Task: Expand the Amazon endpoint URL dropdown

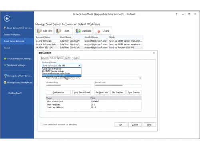Action: click(140, 78)
